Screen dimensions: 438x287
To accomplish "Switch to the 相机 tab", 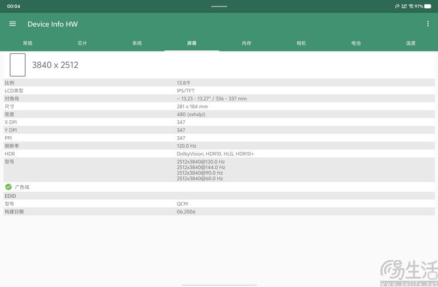I will click(x=301, y=43).
